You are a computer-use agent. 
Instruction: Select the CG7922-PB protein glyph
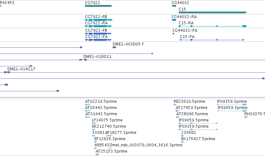point(98,34)
